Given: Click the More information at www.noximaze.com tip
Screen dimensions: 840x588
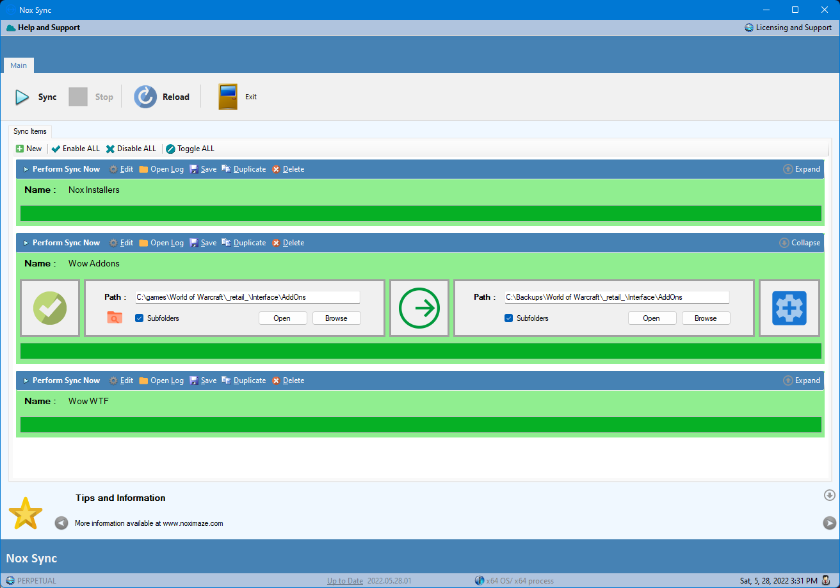Looking at the screenshot, I should coord(149,523).
